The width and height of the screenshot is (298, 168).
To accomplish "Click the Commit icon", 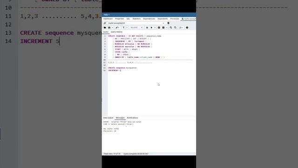I will point(171,28).
